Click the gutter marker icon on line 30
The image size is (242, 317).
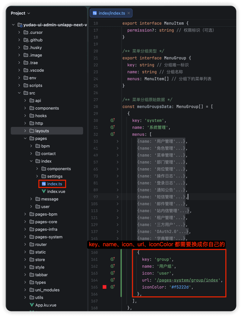coord(112,120)
